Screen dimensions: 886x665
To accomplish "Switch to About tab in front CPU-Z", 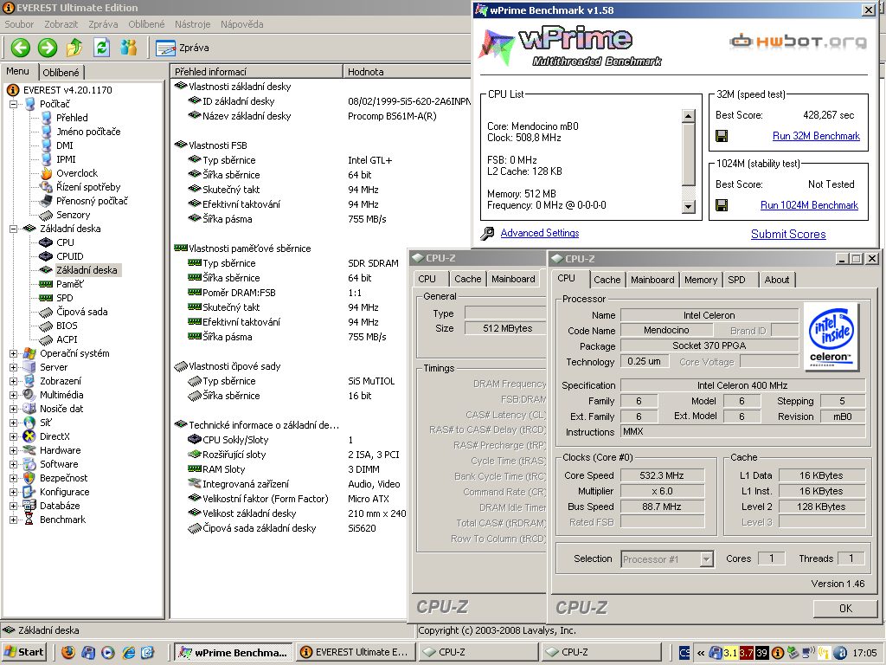I will (x=777, y=280).
